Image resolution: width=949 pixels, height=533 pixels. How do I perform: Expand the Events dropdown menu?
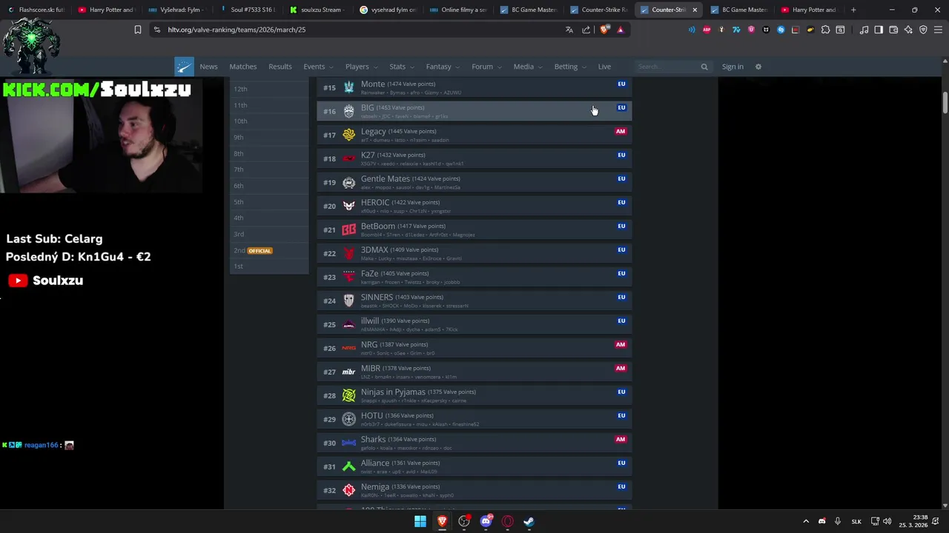[x=318, y=67]
